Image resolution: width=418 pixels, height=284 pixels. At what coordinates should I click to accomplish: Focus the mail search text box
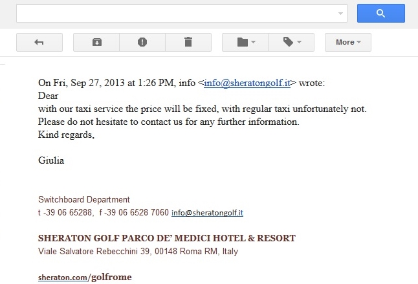(x=175, y=13)
